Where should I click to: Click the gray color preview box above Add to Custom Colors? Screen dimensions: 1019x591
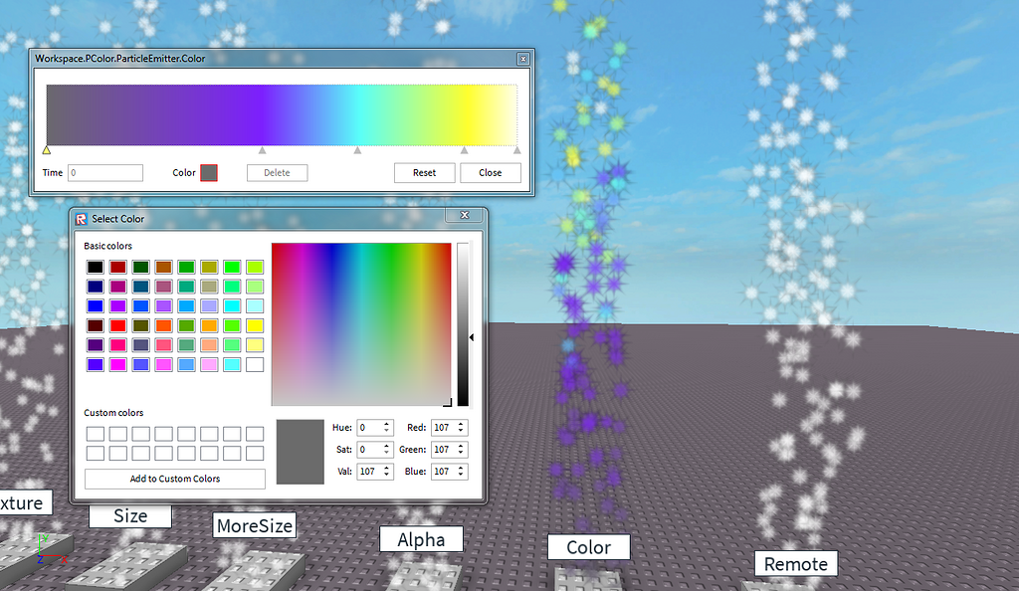[300, 450]
